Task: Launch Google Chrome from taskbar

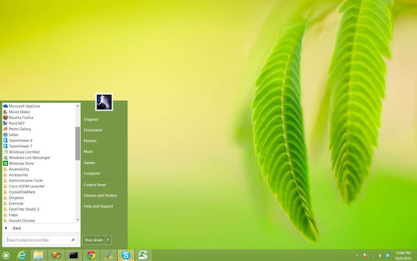Action: [91, 255]
